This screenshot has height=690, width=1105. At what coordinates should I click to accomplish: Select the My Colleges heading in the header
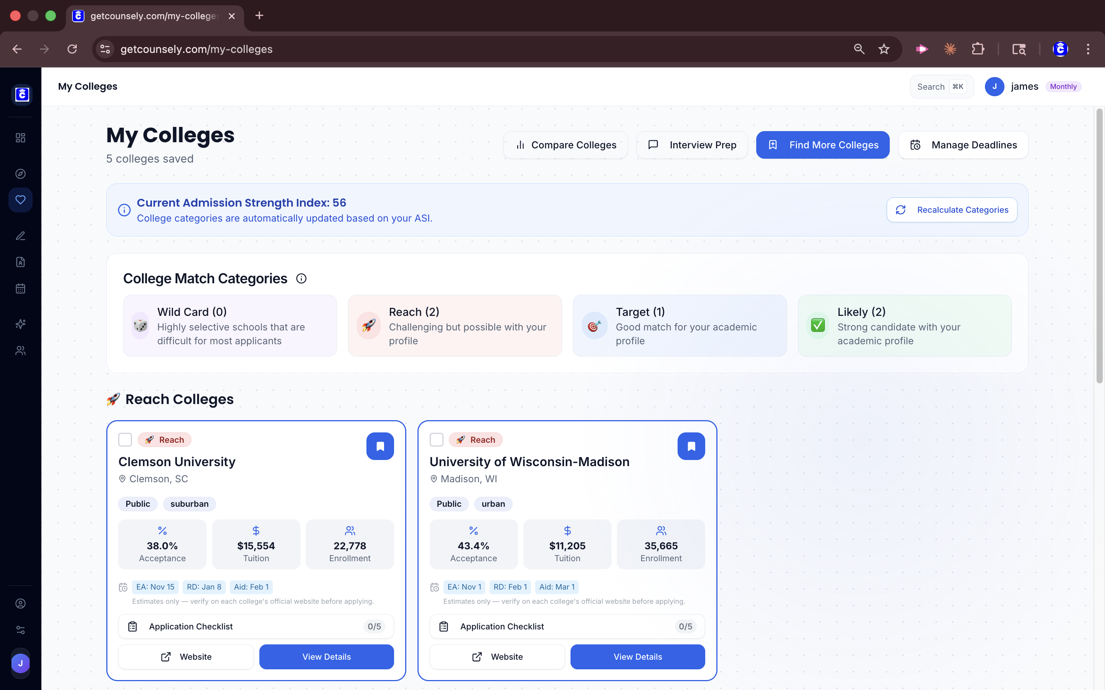[x=87, y=86]
